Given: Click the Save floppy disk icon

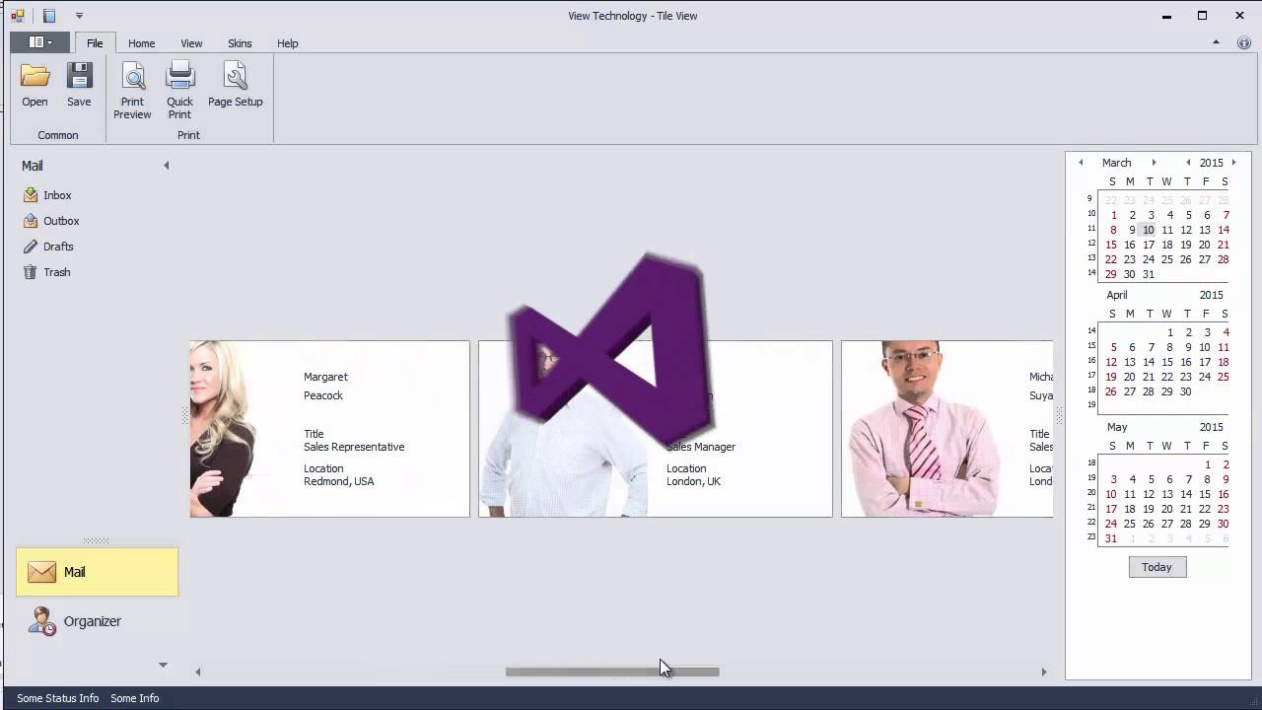Looking at the screenshot, I should (79, 76).
